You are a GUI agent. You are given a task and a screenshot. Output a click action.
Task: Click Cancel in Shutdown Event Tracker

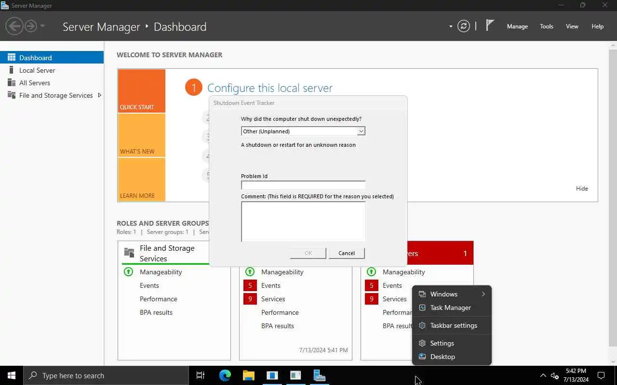tap(347, 253)
